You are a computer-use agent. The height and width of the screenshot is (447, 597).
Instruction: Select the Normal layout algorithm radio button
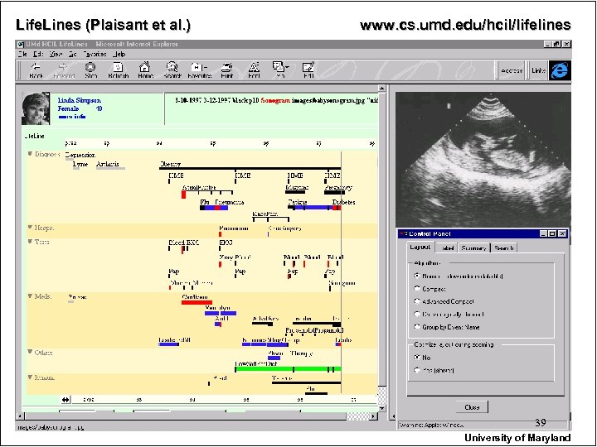[417, 276]
